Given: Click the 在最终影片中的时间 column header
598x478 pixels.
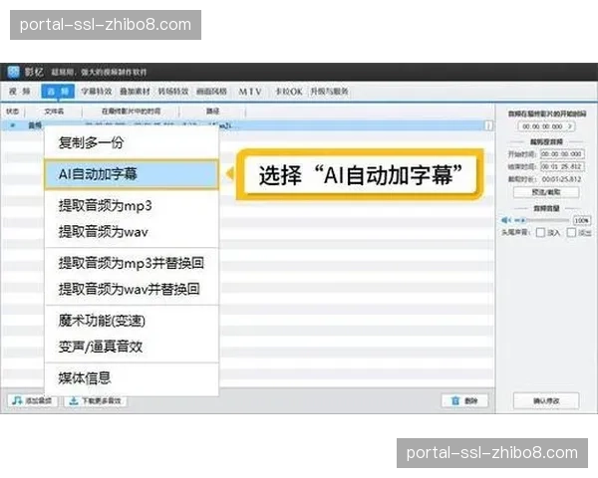Looking at the screenshot, I should click(x=131, y=112).
